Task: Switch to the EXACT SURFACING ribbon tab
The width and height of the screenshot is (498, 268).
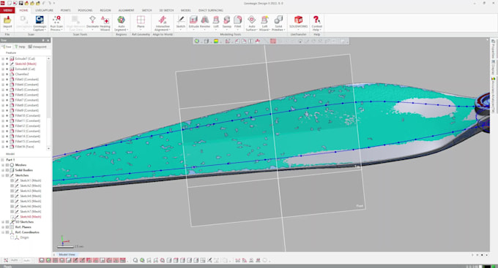Action: (211, 10)
